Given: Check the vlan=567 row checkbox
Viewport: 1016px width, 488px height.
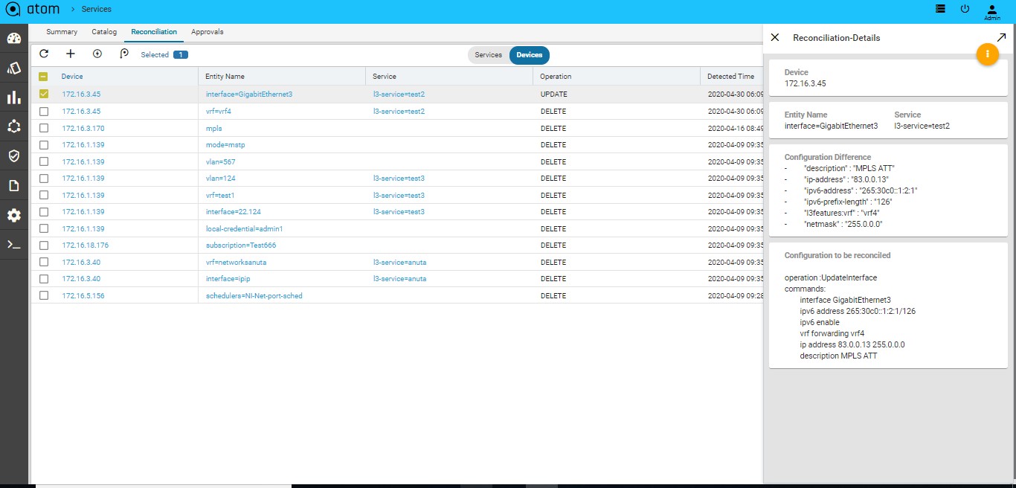Looking at the screenshot, I should [x=43, y=161].
